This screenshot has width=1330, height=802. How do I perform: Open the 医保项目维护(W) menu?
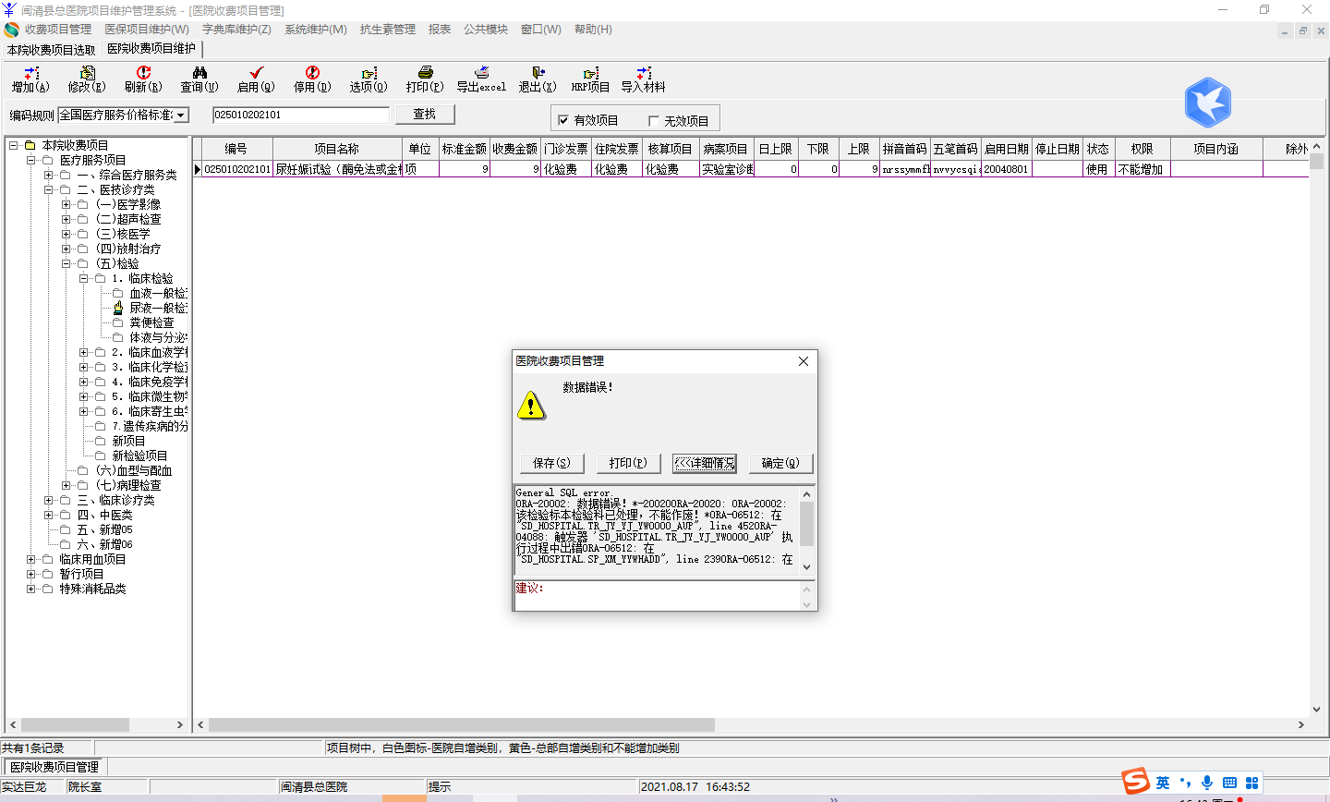tap(147, 30)
